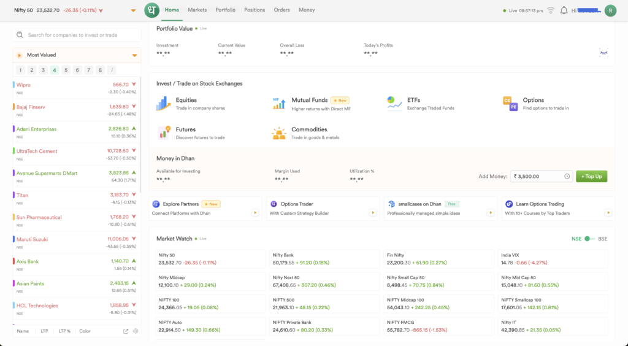Switch to watchlist tab 1
Image resolution: width=628 pixels, height=346 pixels.
20,70
